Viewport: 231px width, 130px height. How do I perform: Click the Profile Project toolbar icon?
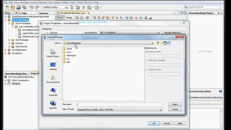point(97,7)
